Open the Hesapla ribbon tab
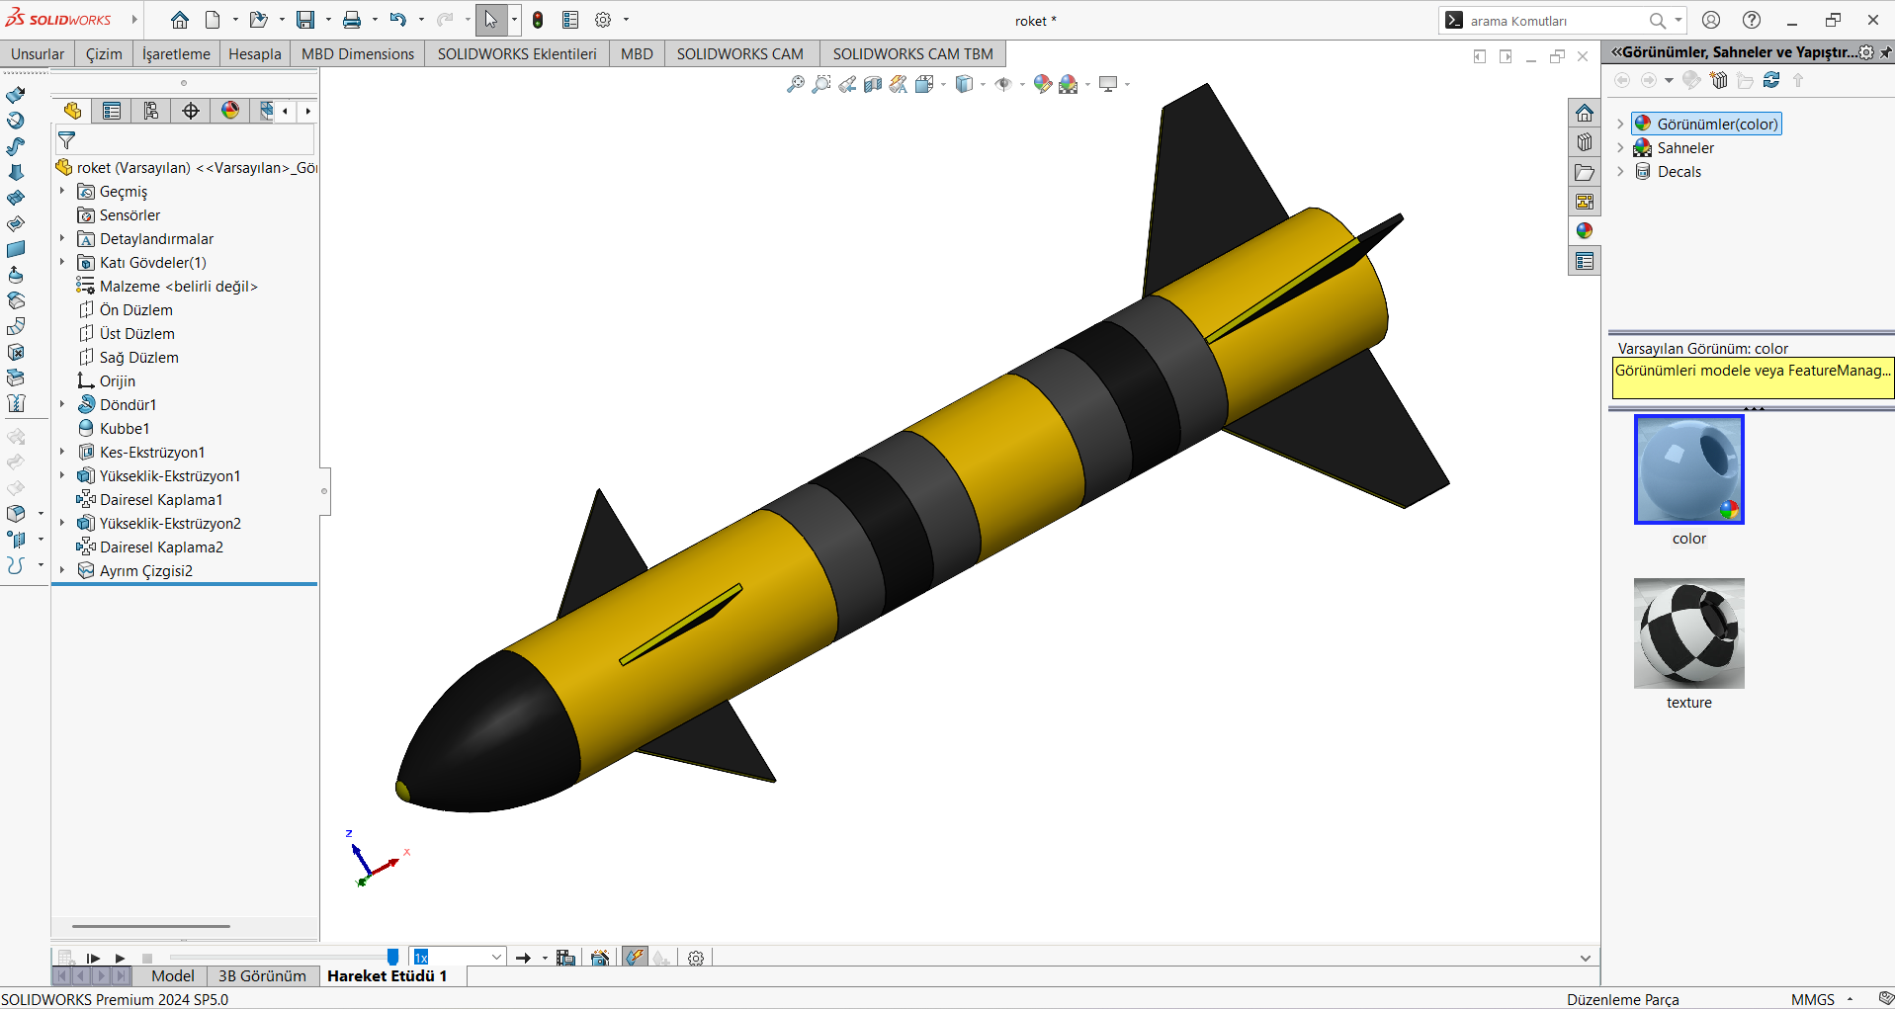 (x=255, y=53)
